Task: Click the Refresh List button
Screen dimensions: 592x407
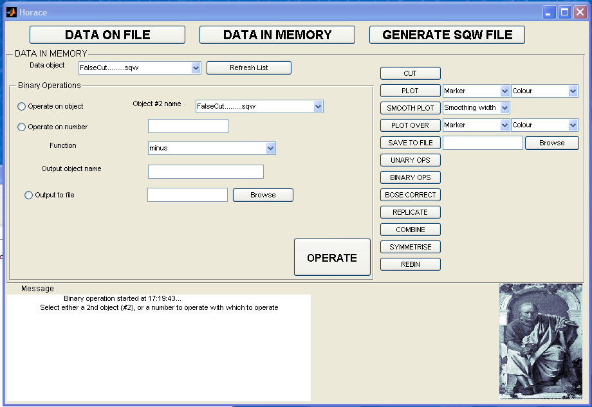Action: [249, 68]
